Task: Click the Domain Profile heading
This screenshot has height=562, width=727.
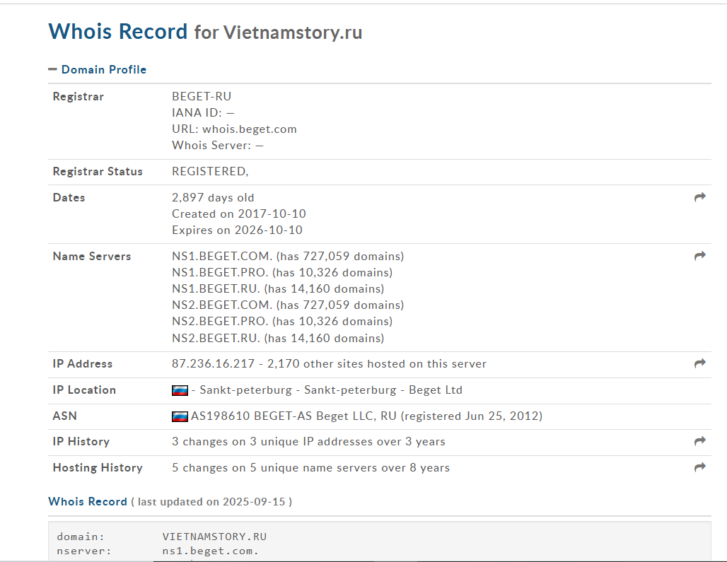Action: pyautogui.click(x=104, y=69)
